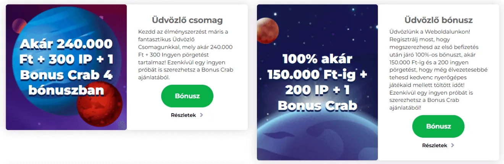Select the Üdvözlő csomag heading
This screenshot has height=164, width=504.
pyautogui.click(x=187, y=20)
